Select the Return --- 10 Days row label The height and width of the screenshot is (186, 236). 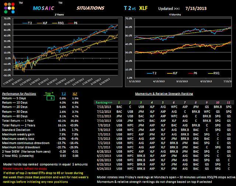coord(15,103)
